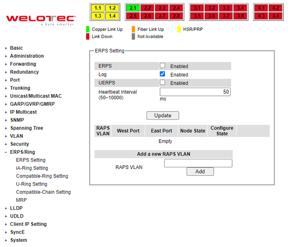
Task: Click the Update button
Action: 163,115
